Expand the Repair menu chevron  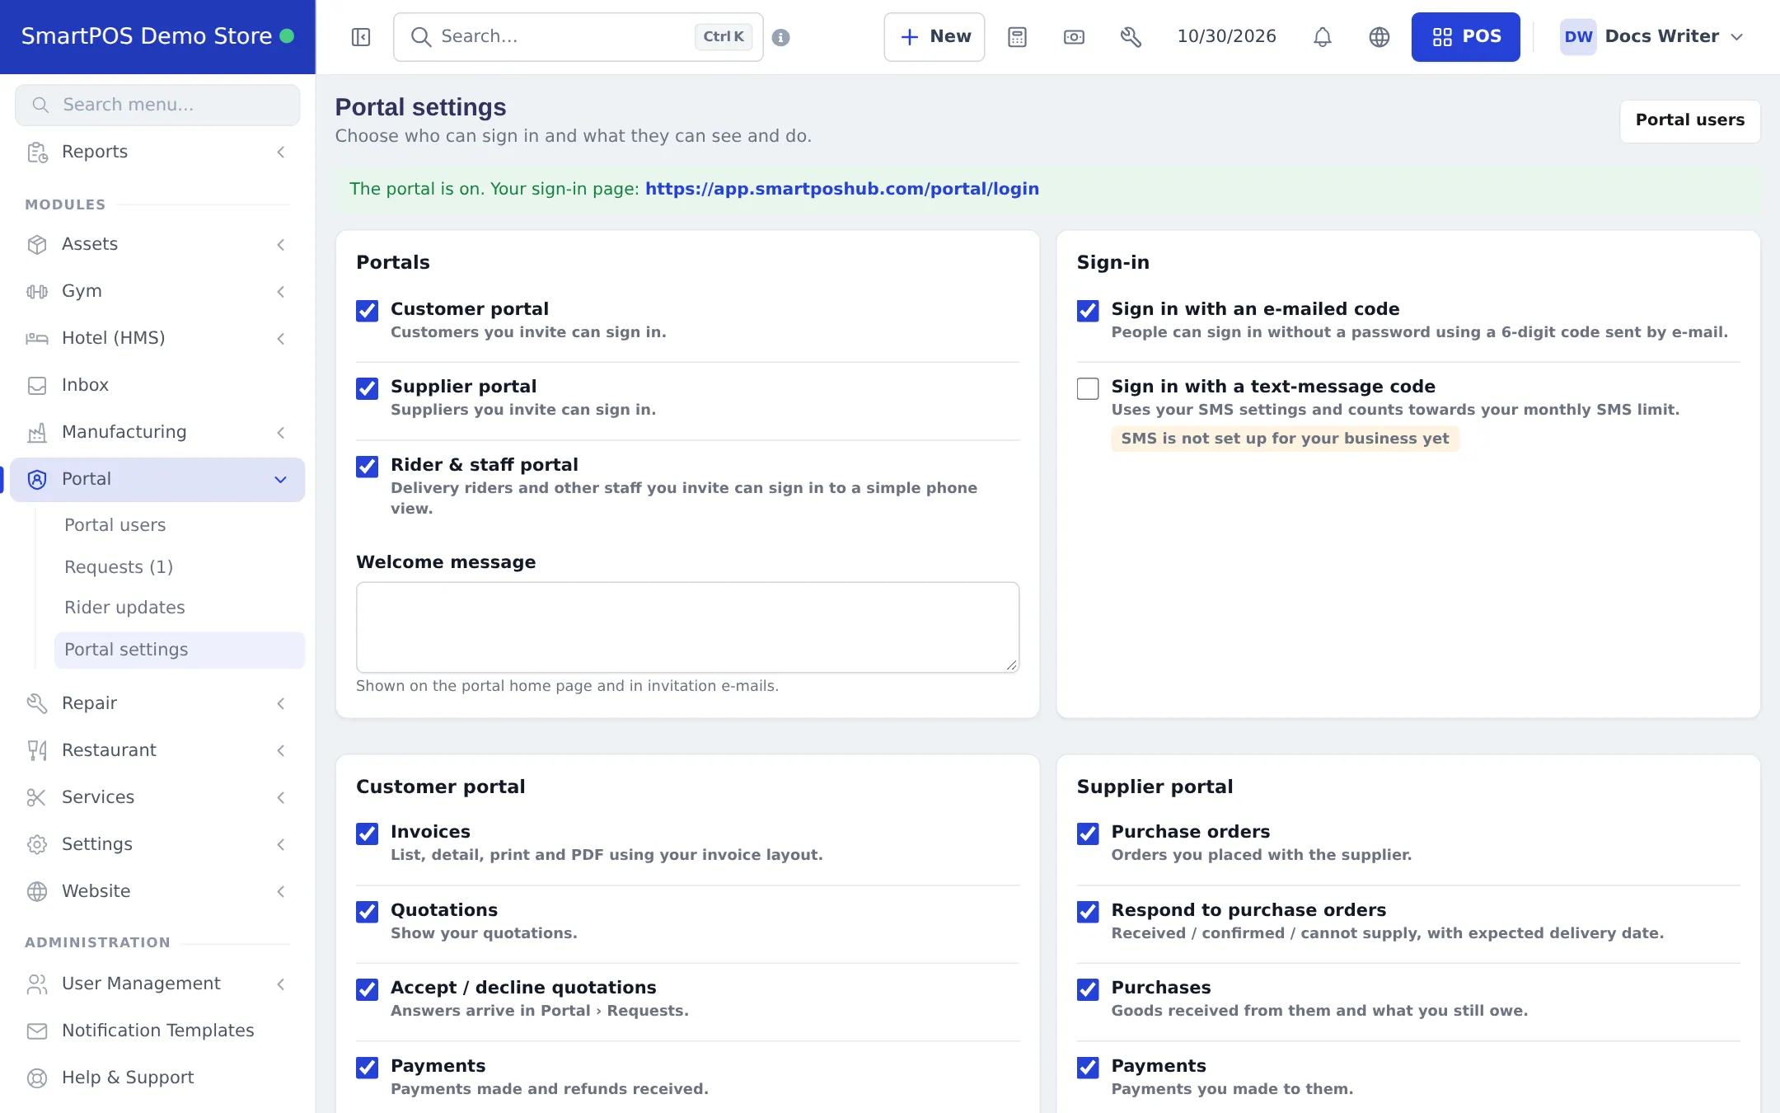click(x=281, y=703)
